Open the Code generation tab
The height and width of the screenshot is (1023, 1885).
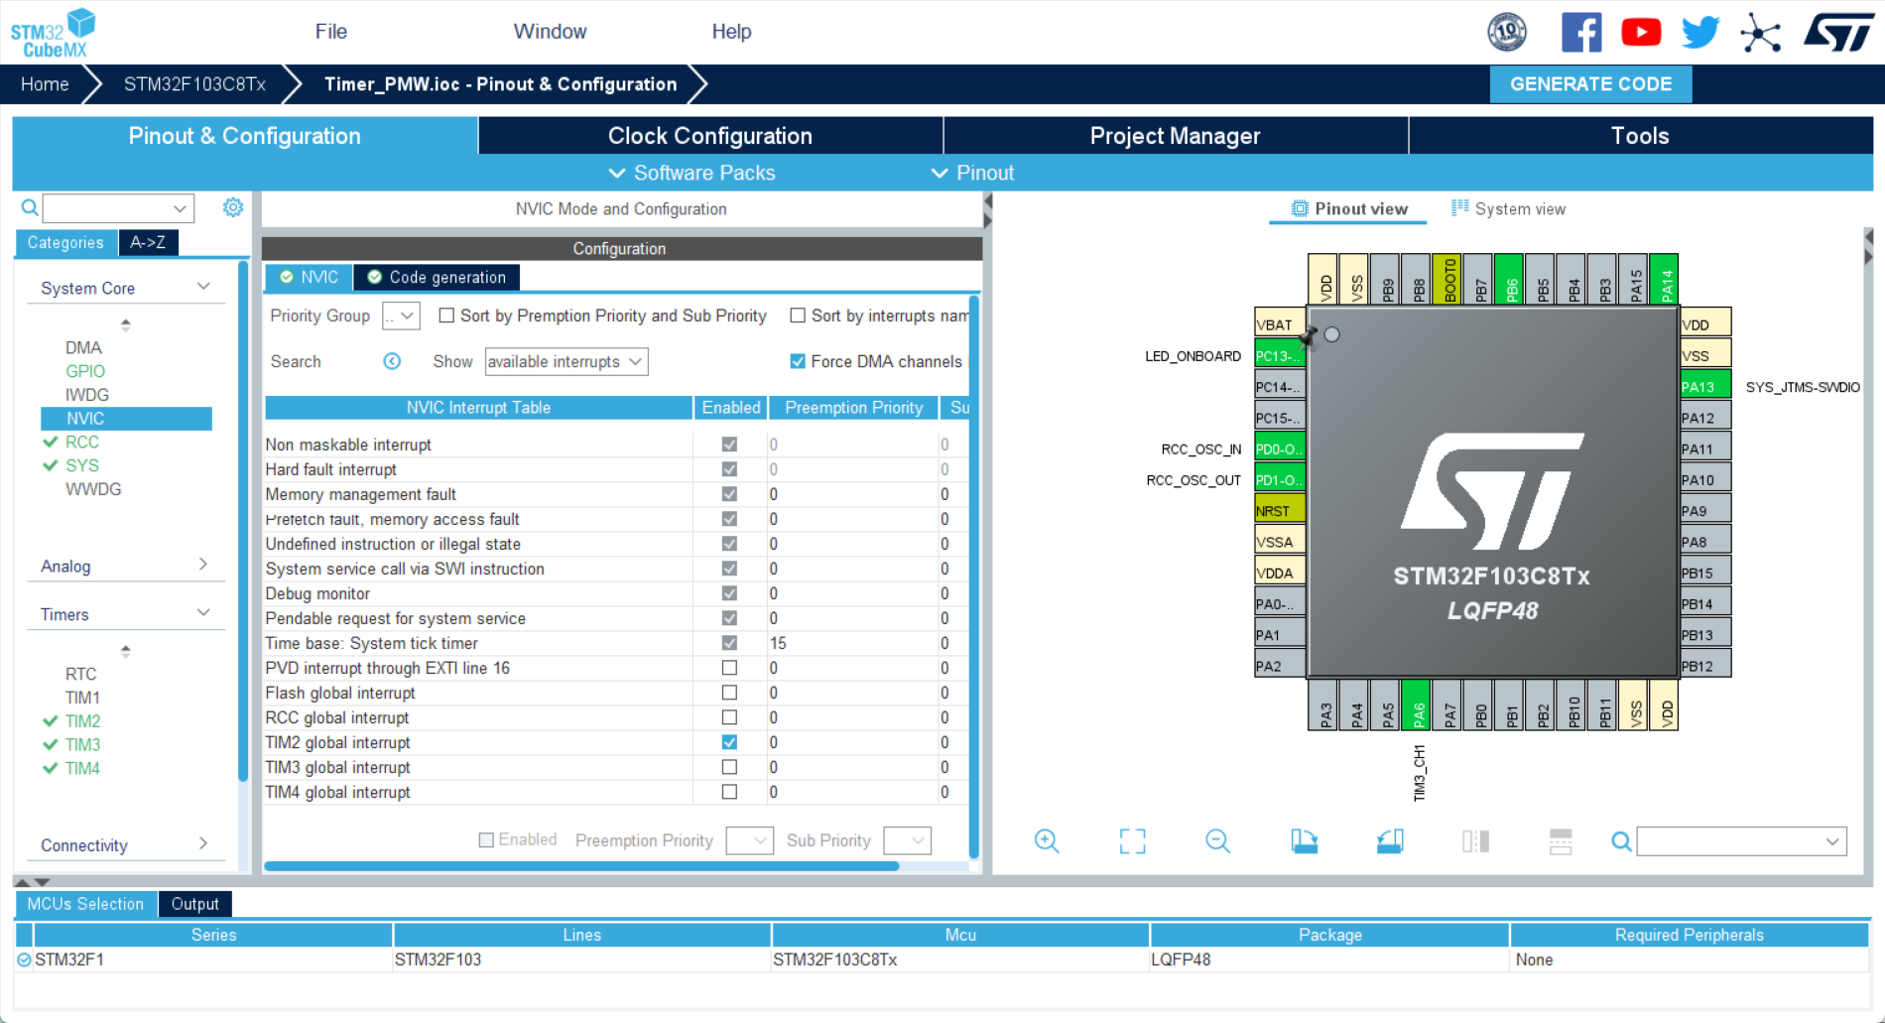pyautogui.click(x=437, y=277)
